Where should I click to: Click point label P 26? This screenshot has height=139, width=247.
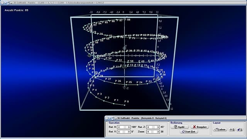[118, 81]
